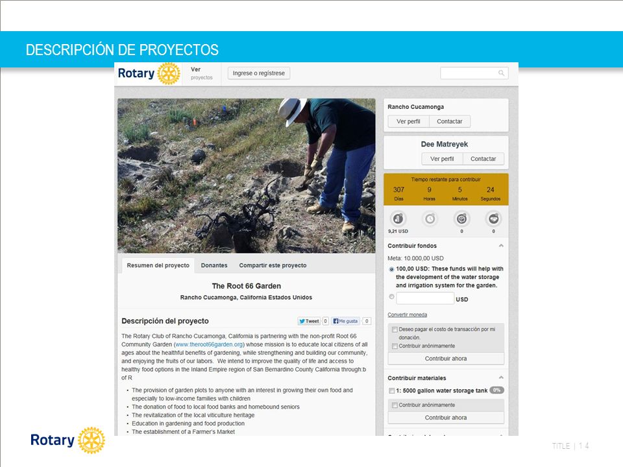Click the materials box icon
This screenshot has width=623, height=467.
coord(461,219)
